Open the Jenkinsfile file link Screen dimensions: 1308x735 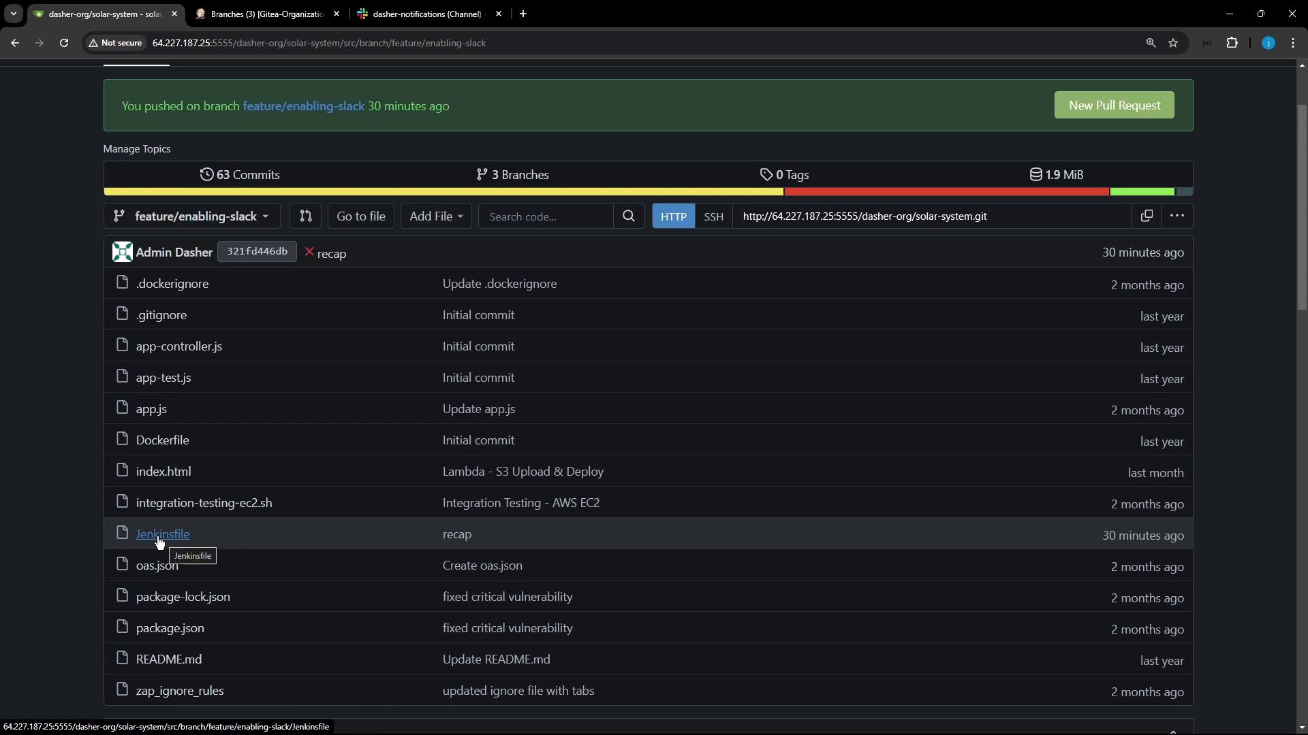coord(163,534)
